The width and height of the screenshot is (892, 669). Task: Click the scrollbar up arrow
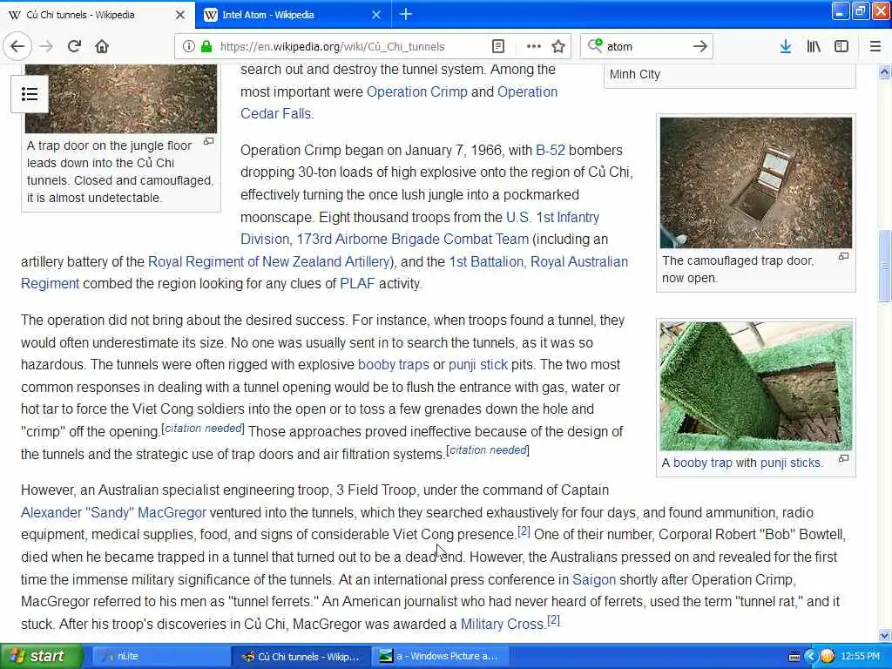pos(884,71)
